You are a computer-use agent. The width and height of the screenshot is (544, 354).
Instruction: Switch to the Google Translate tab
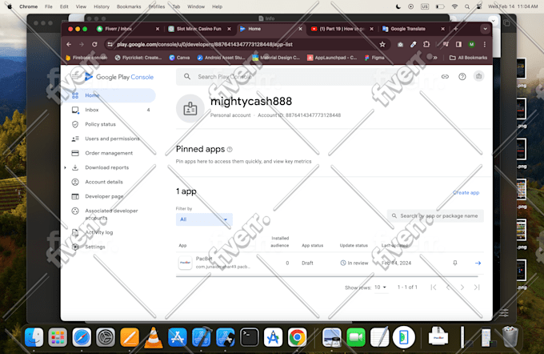[413, 29]
